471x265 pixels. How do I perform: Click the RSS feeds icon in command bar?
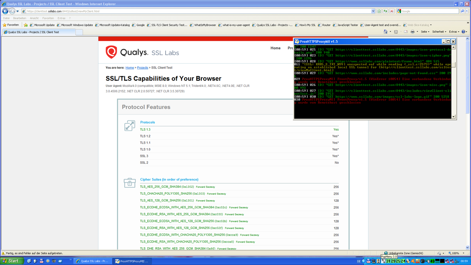396,32
